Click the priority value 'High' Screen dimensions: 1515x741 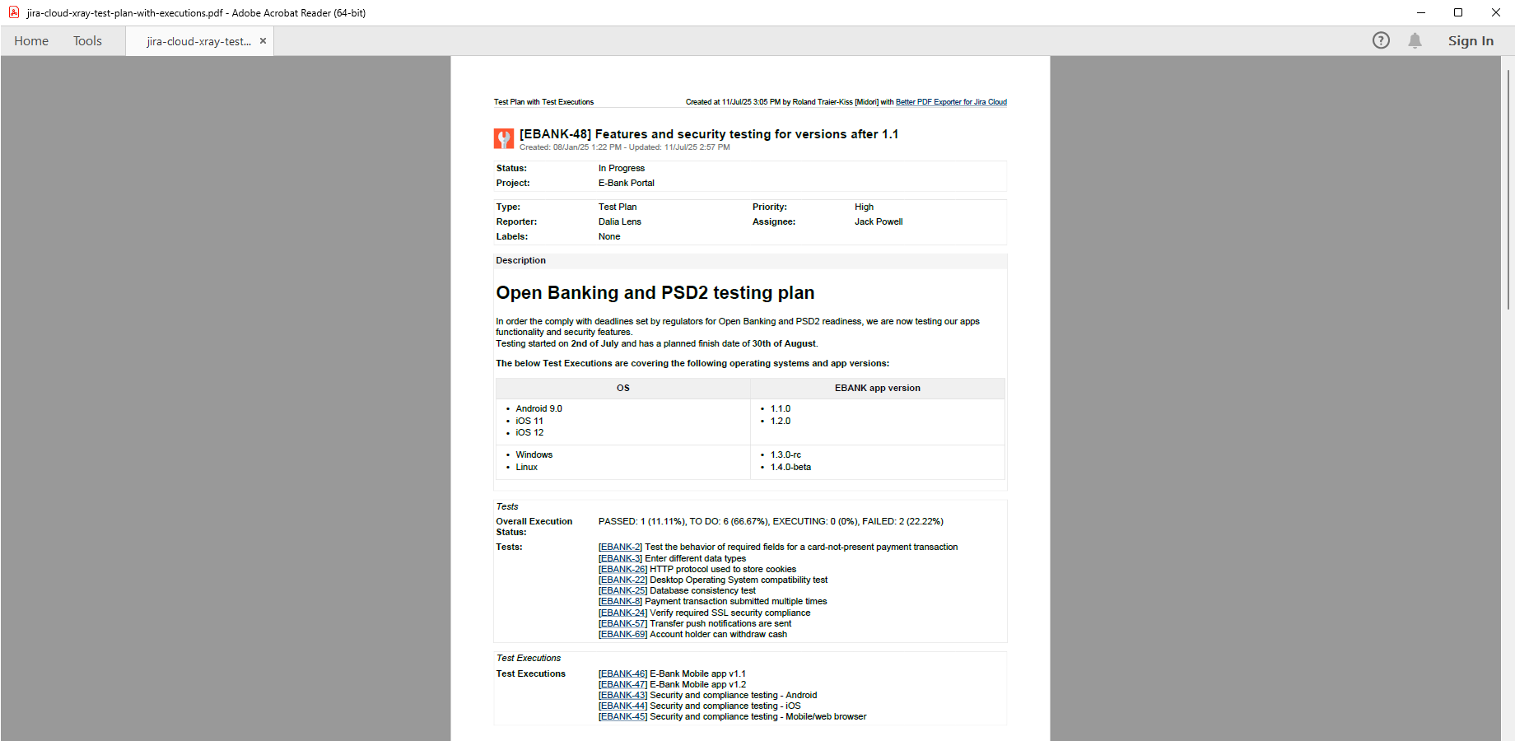point(864,207)
